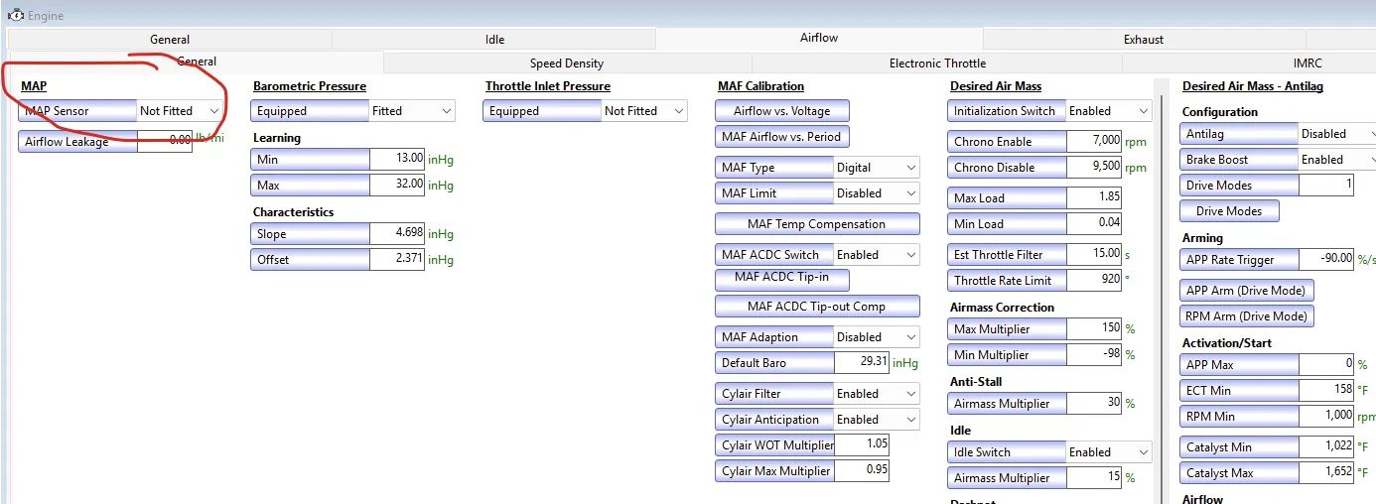Edit Airmass Correction Min Multiplier value
This screenshot has width=1376, height=504.
1094,355
